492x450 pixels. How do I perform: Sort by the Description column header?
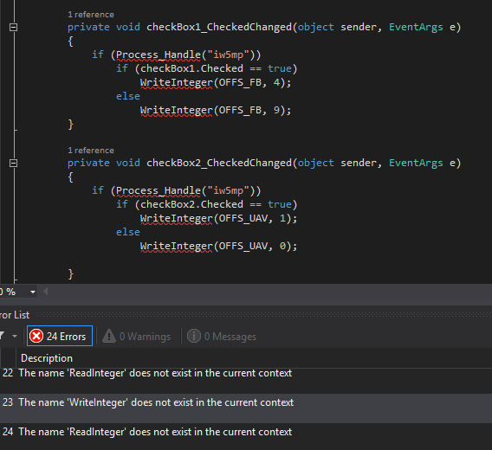47,358
